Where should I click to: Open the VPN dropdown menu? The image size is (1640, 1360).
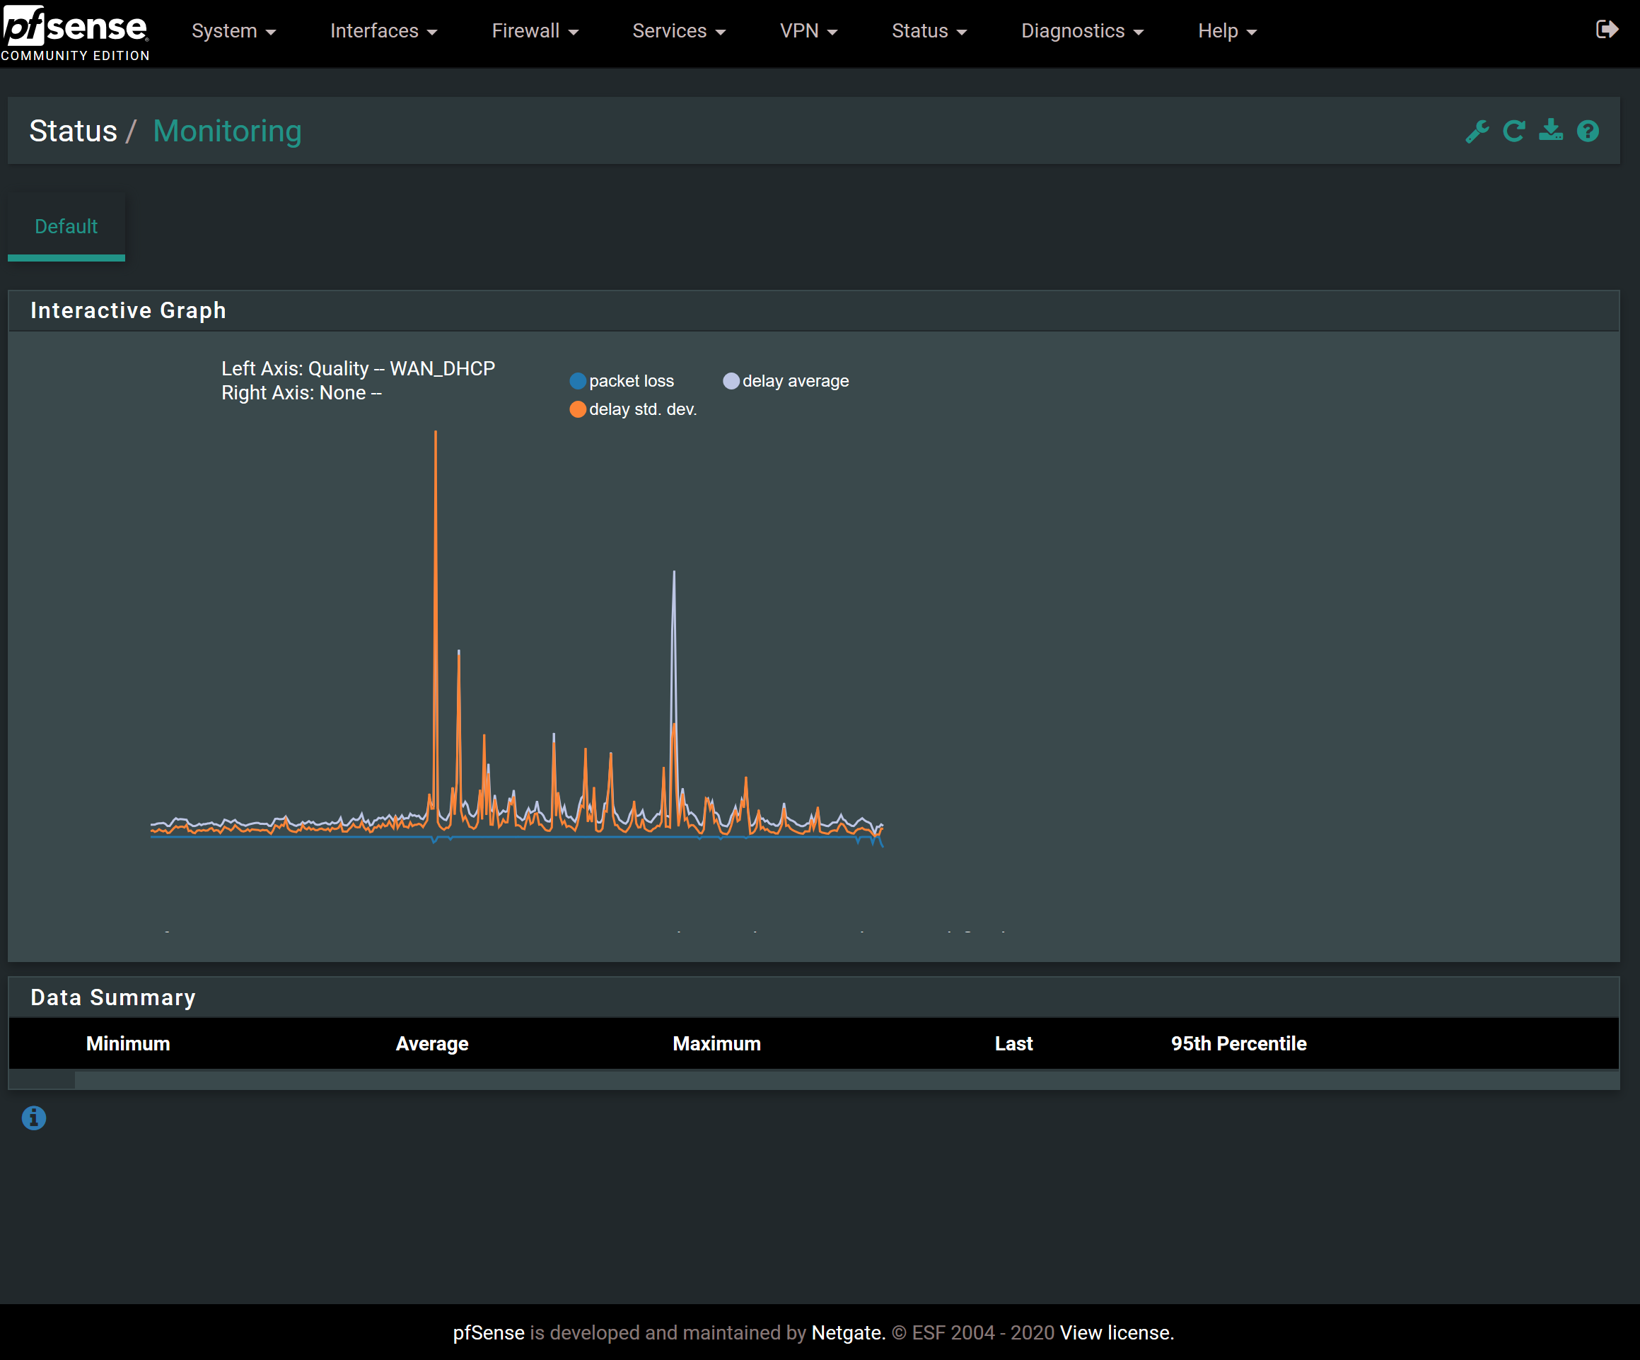tap(808, 31)
